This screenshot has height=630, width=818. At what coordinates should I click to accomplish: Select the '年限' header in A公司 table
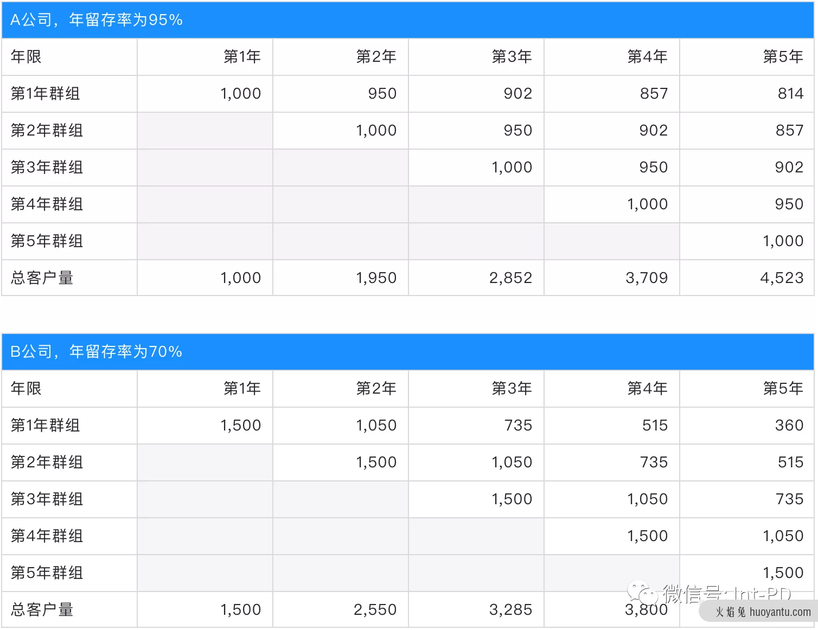[x=26, y=57]
